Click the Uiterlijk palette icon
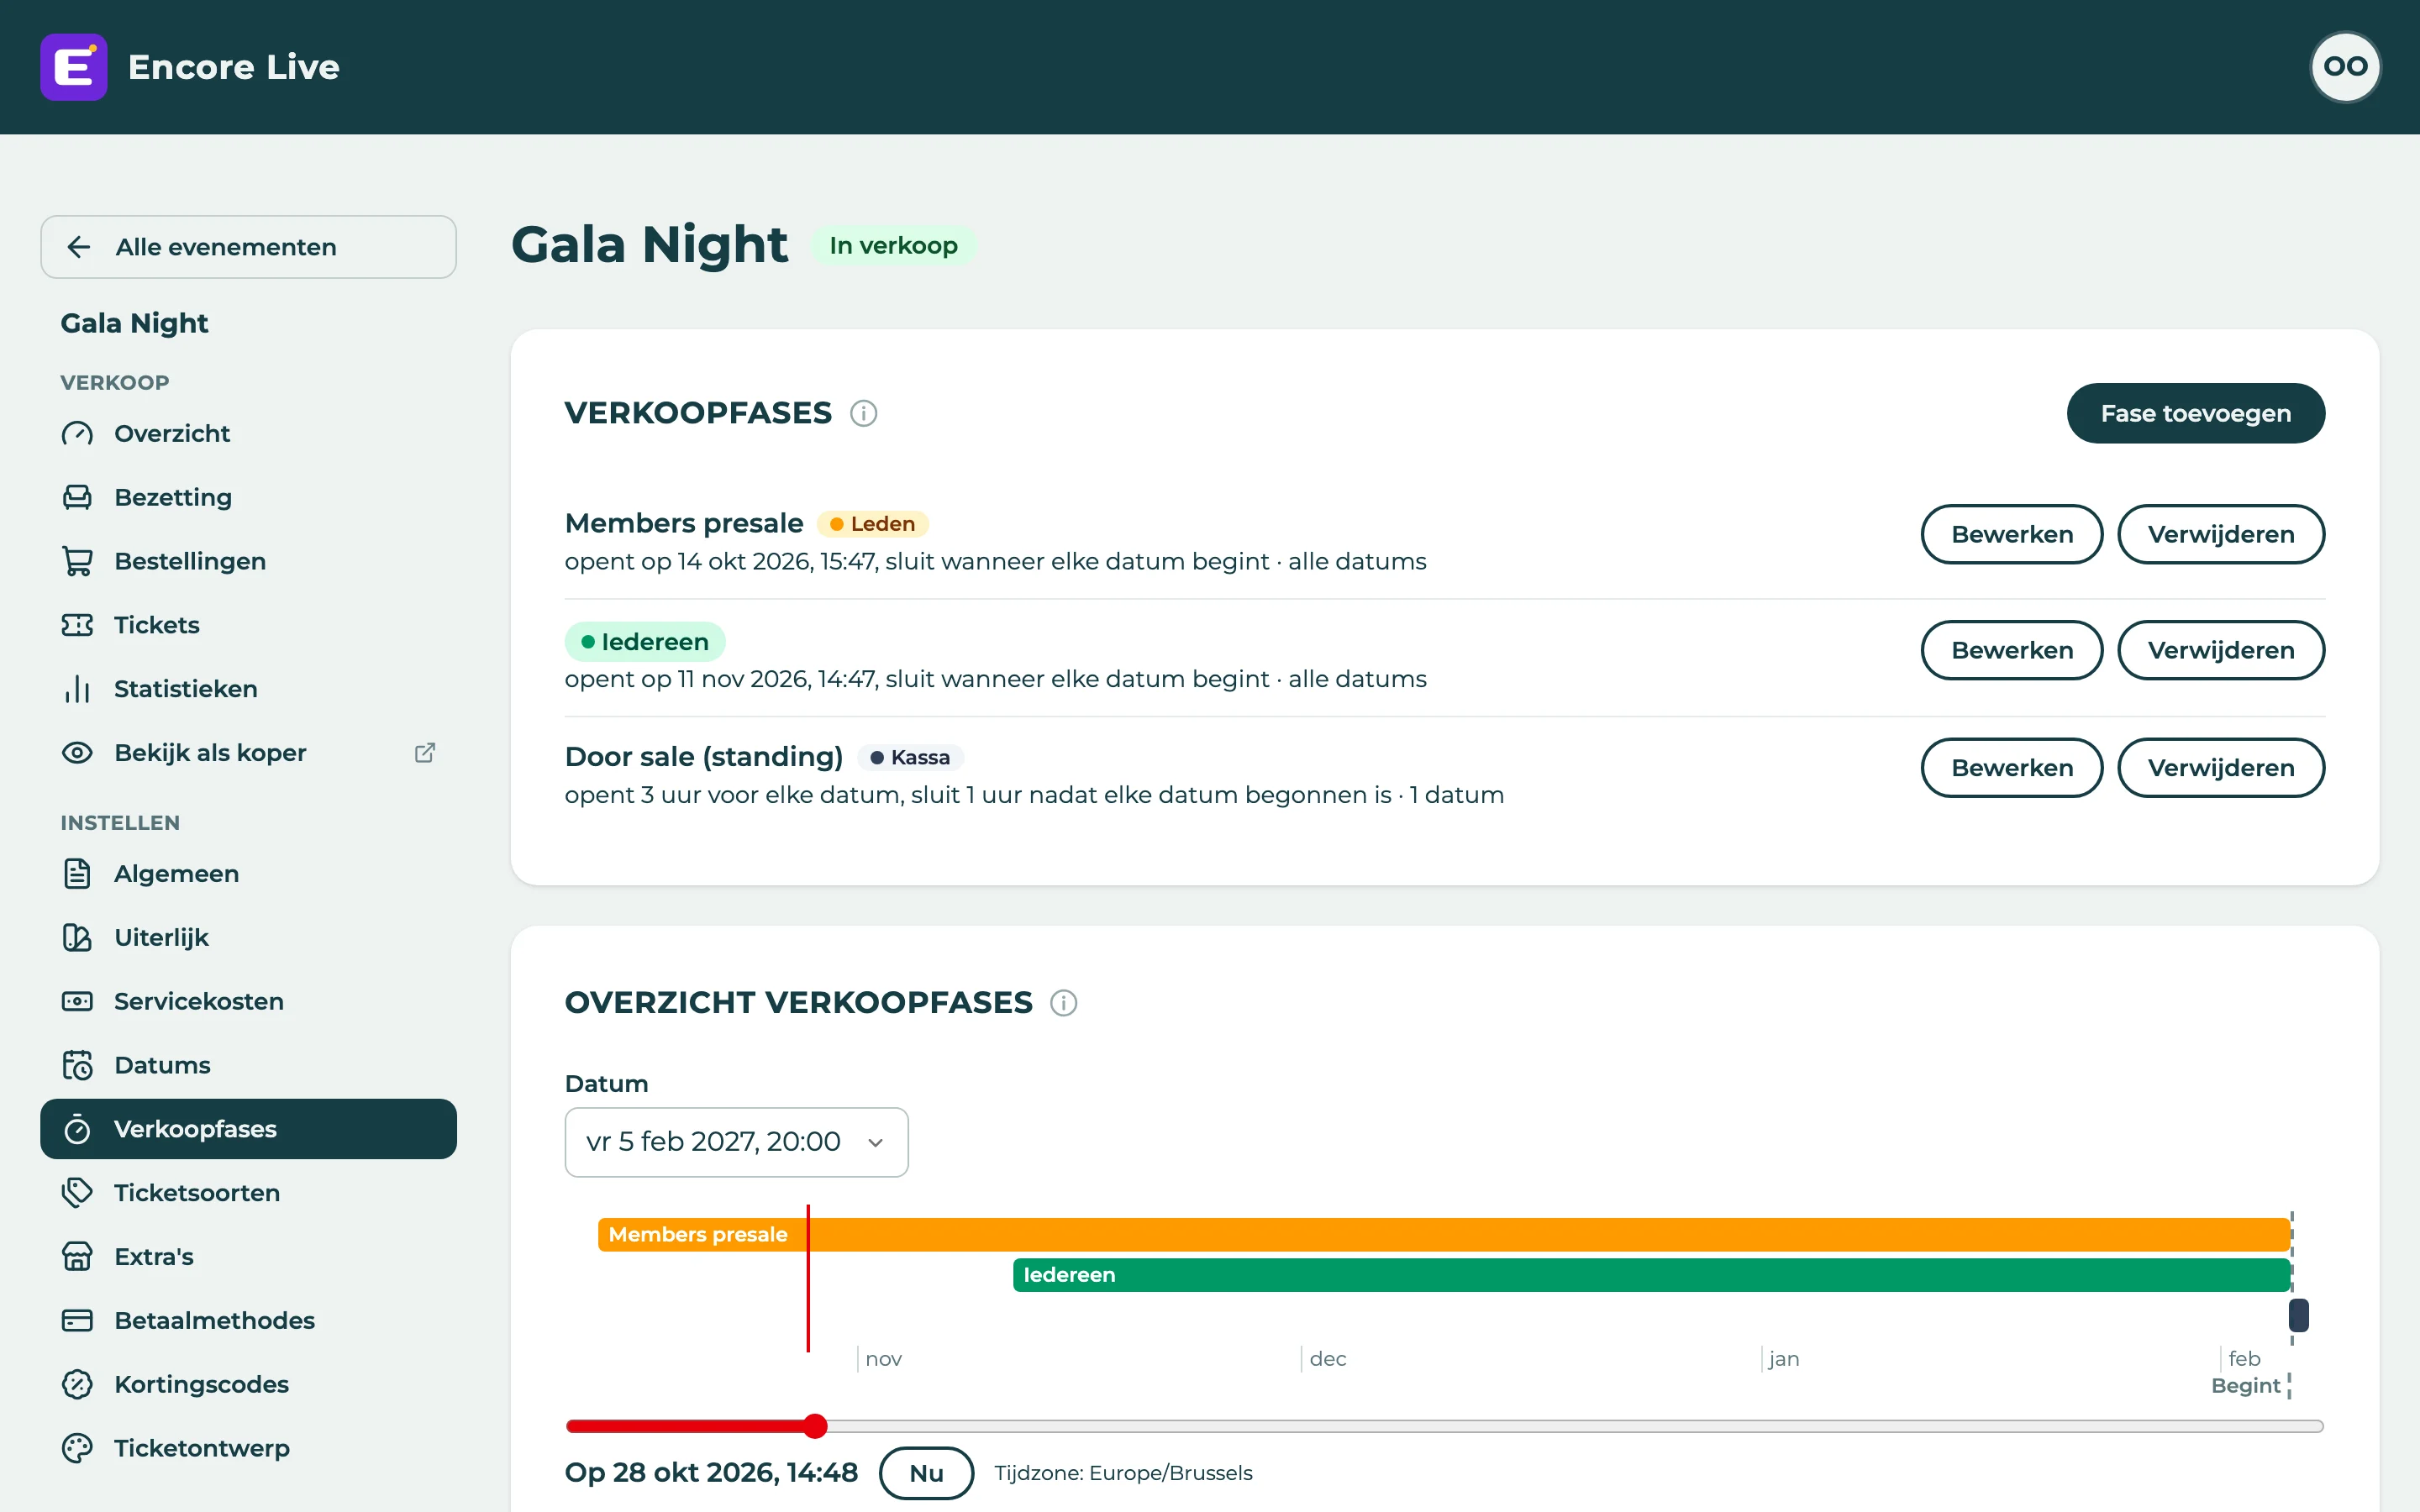This screenshot has width=2420, height=1512. 77,938
